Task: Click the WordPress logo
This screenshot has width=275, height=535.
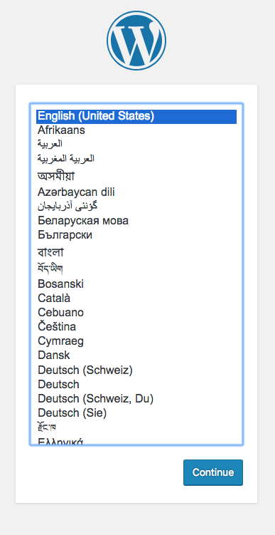Action: pyautogui.click(x=136, y=41)
